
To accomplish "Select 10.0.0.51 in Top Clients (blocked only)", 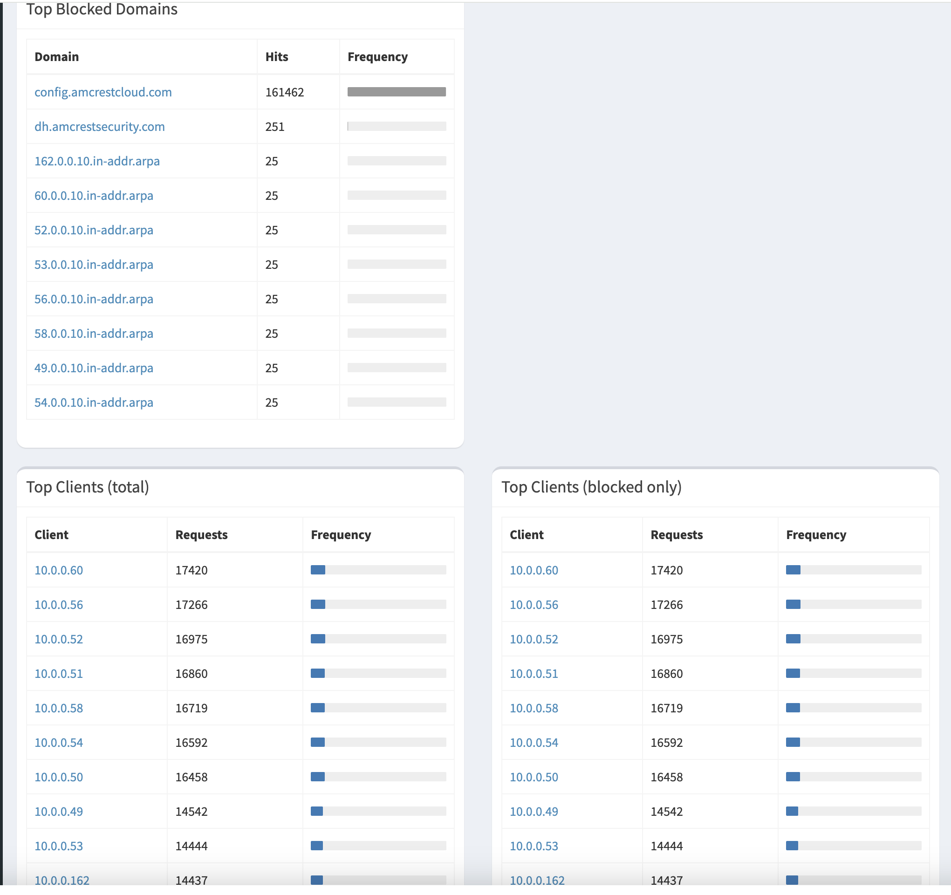I will pos(534,673).
